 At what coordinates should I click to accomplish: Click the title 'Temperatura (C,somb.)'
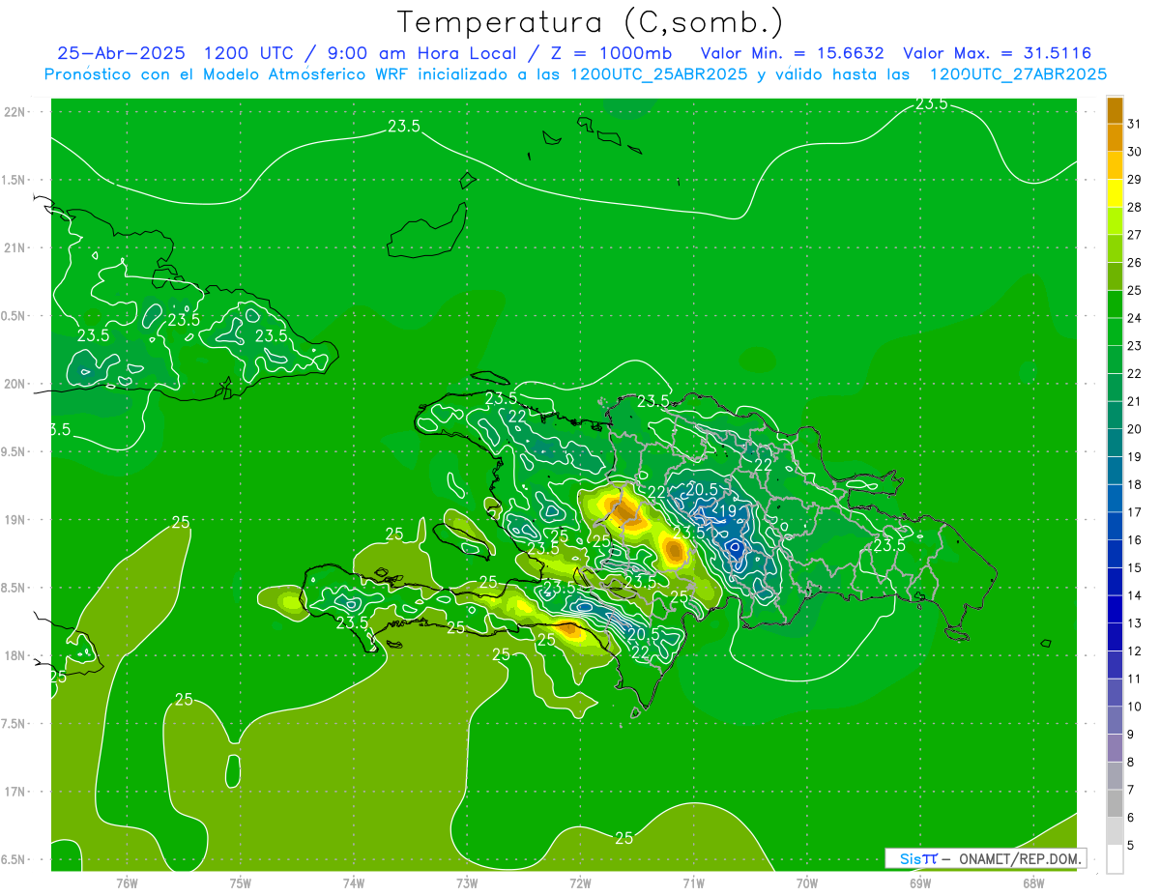click(590, 21)
